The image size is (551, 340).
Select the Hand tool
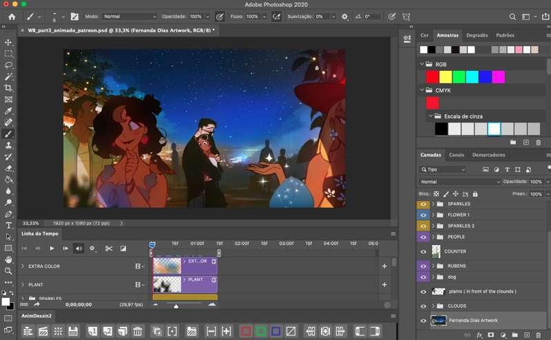tap(8, 259)
